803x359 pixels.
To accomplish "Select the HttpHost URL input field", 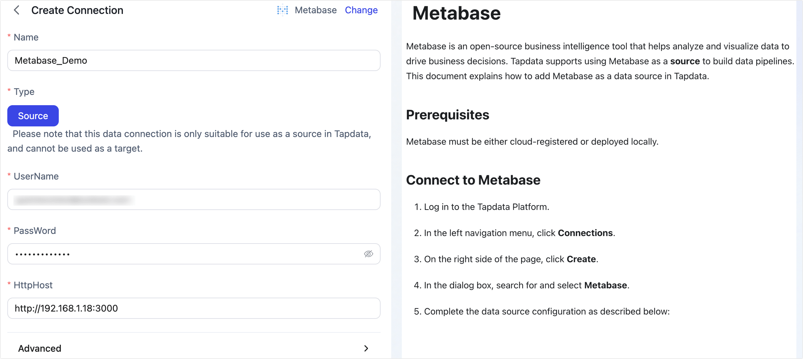I will coord(194,308).
